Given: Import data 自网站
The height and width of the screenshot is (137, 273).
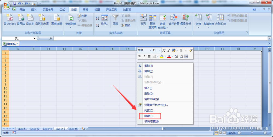Looking at the screenshot, I should tap(21, 20).
